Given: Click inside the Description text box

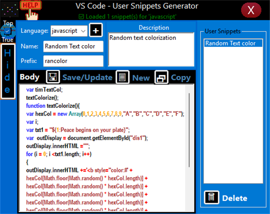Looking at the screenshot, I should click(151, 49).
